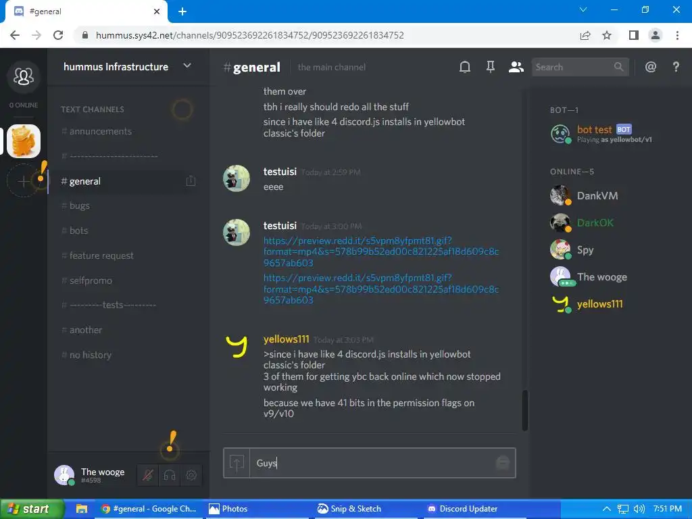Reload the page in Chrome
The width and height of the screenshot is (692, 519).
(x=58, y=35)
